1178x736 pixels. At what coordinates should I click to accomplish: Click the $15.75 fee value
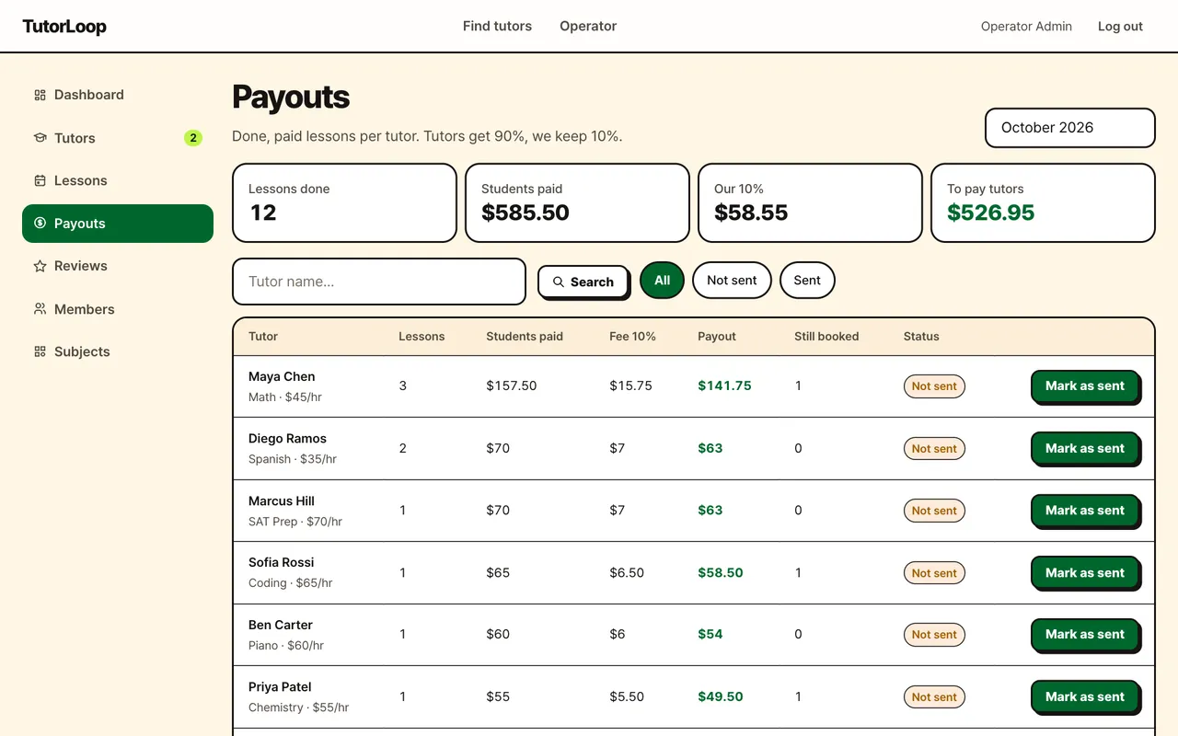630,386
